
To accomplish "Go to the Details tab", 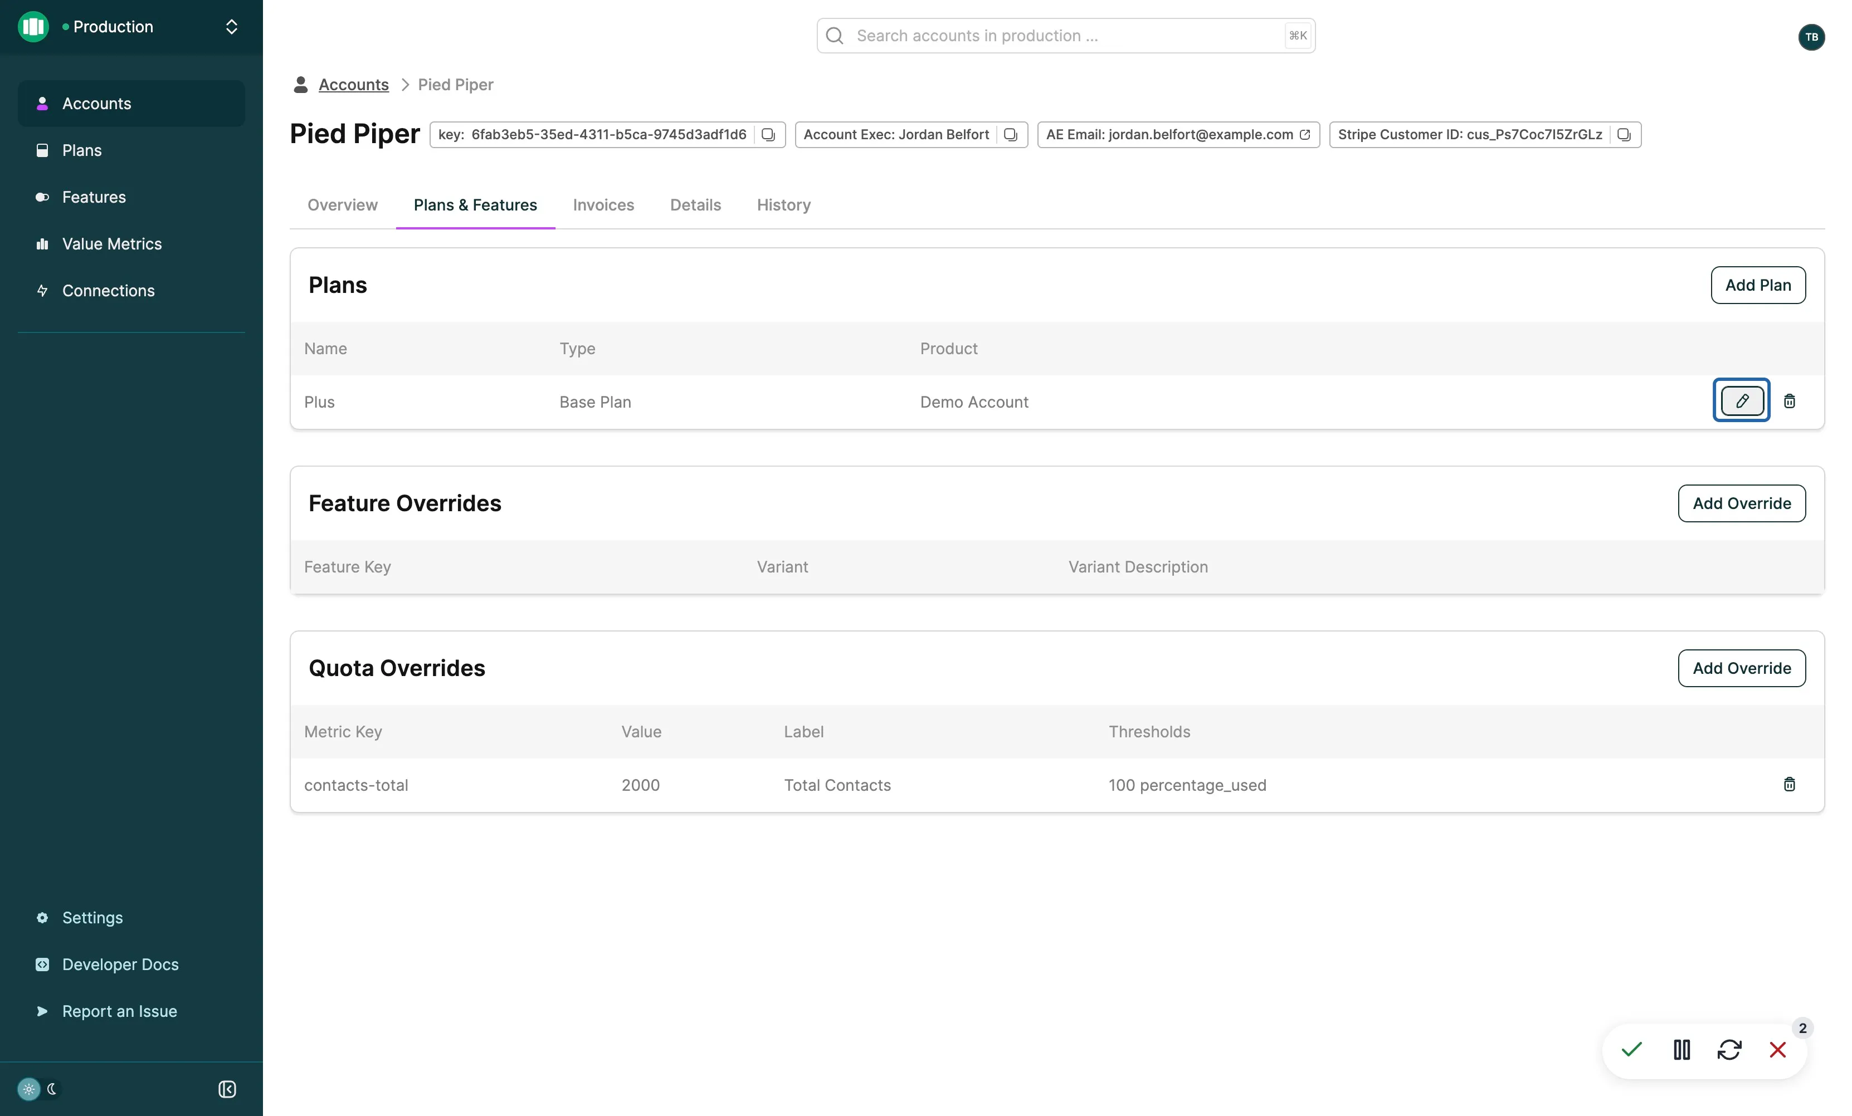I will [x=695, y=205].
